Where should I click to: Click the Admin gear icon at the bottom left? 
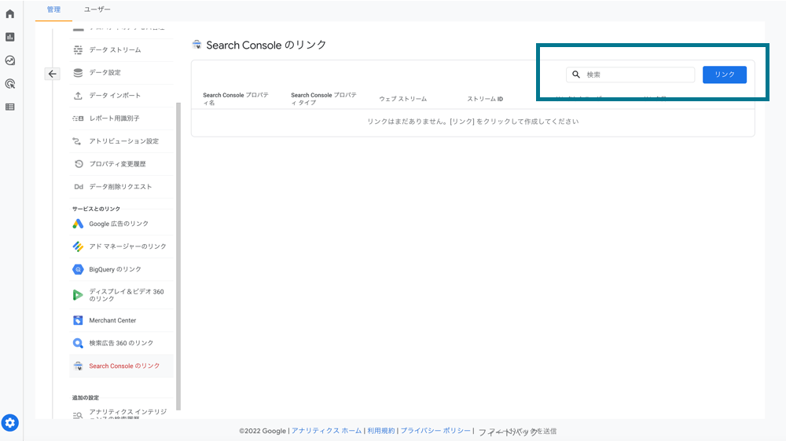[10, 423]
